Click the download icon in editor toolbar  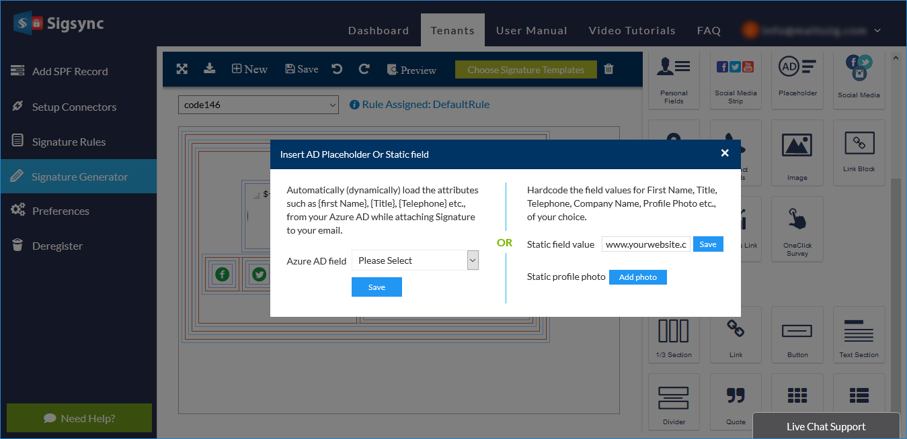pos(210,68)
